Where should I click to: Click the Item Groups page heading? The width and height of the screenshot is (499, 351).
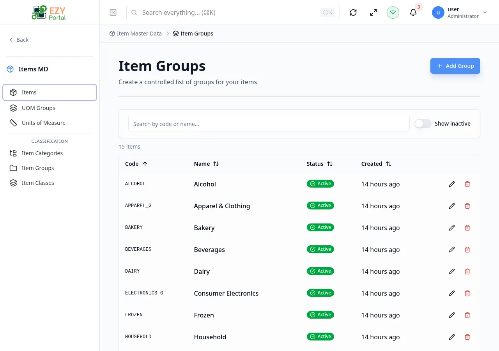162,66
